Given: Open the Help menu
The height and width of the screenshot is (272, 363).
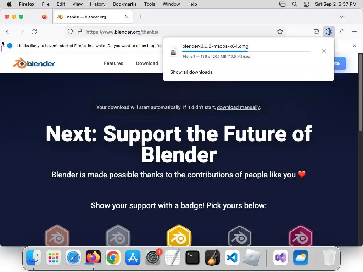Looking at the screenshot, I should coord(192,4).
